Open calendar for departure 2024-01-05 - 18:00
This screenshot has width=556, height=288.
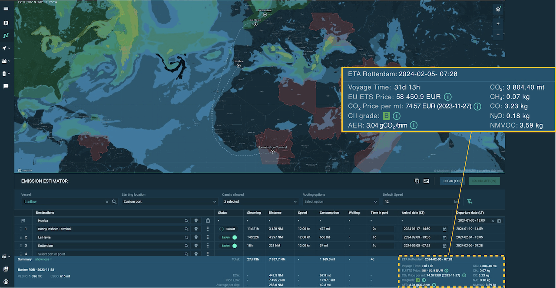[499, 221]
